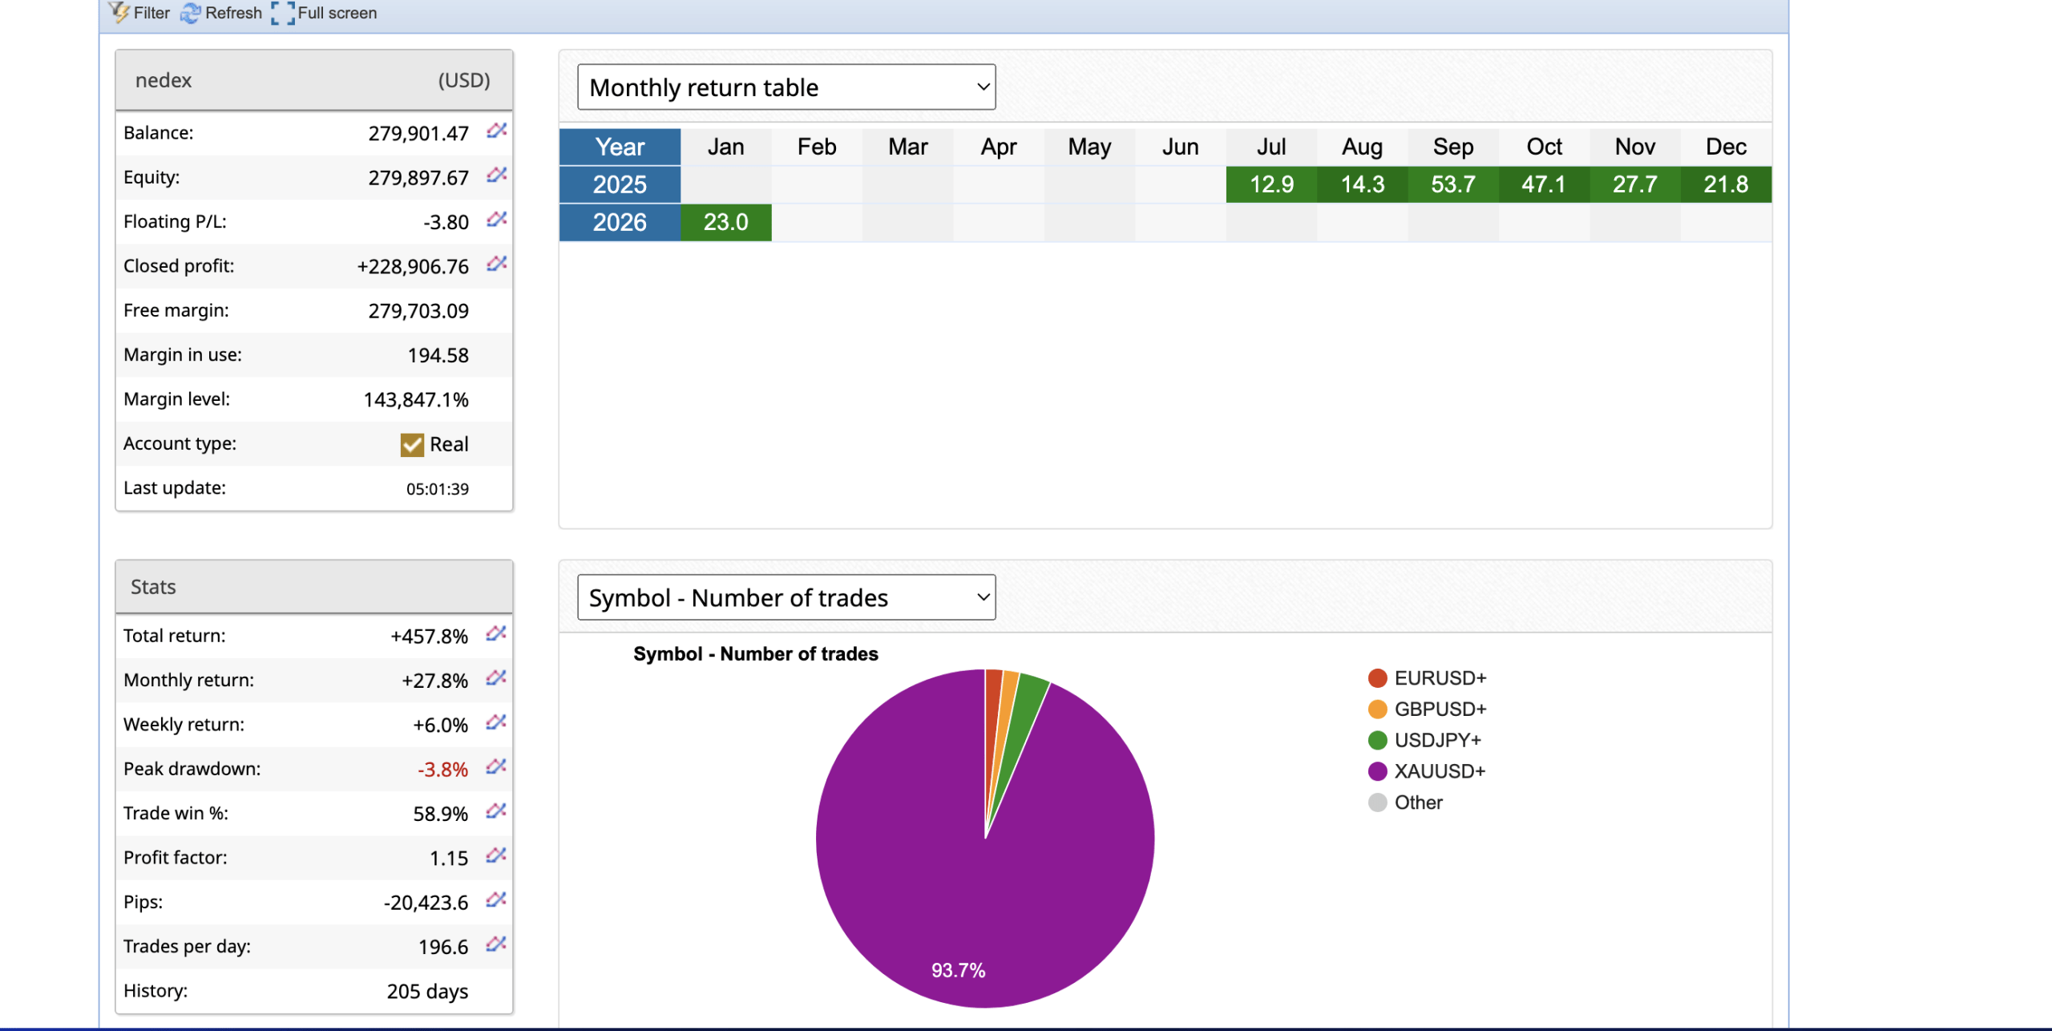Open the Monthly return chart icon
Image resolution: width=2052 pixels, height=1031 pixels.
496,679
